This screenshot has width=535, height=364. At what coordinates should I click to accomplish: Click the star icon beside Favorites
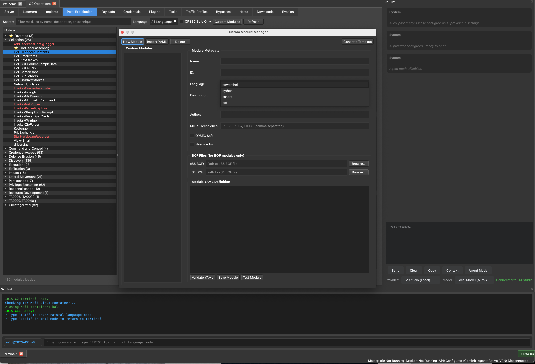[11, 36]
